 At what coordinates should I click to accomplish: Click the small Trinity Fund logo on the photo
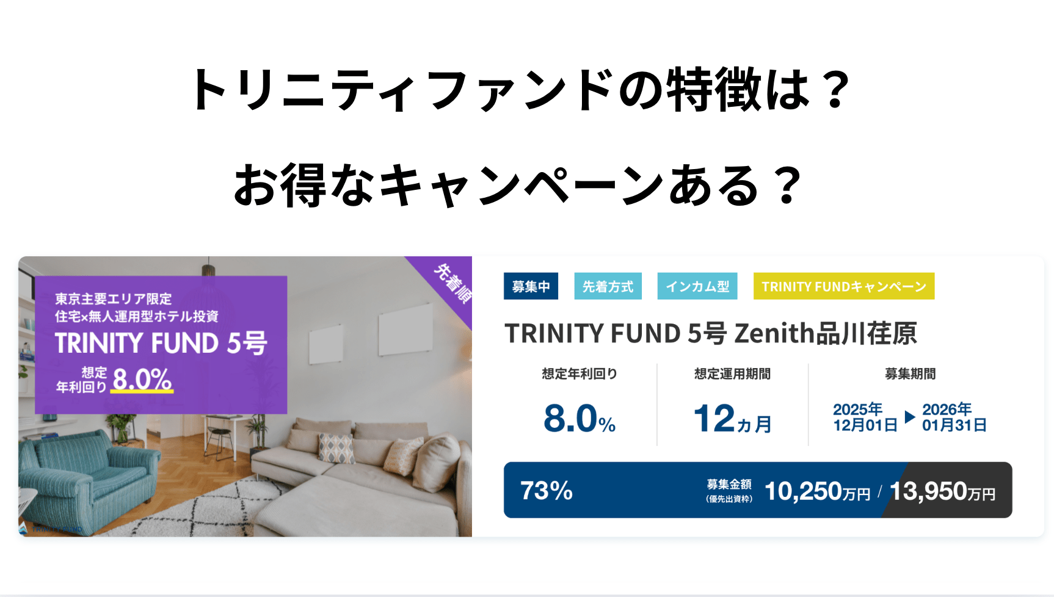tap(24, 528)
